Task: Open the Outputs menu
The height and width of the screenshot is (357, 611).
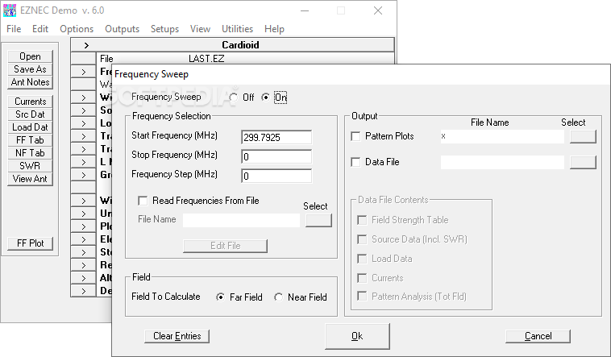Action: point(122,29)
